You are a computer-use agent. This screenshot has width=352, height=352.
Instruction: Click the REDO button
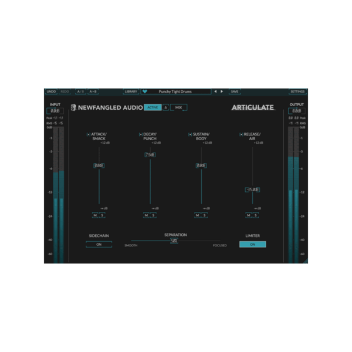click(x=65, y=92)
